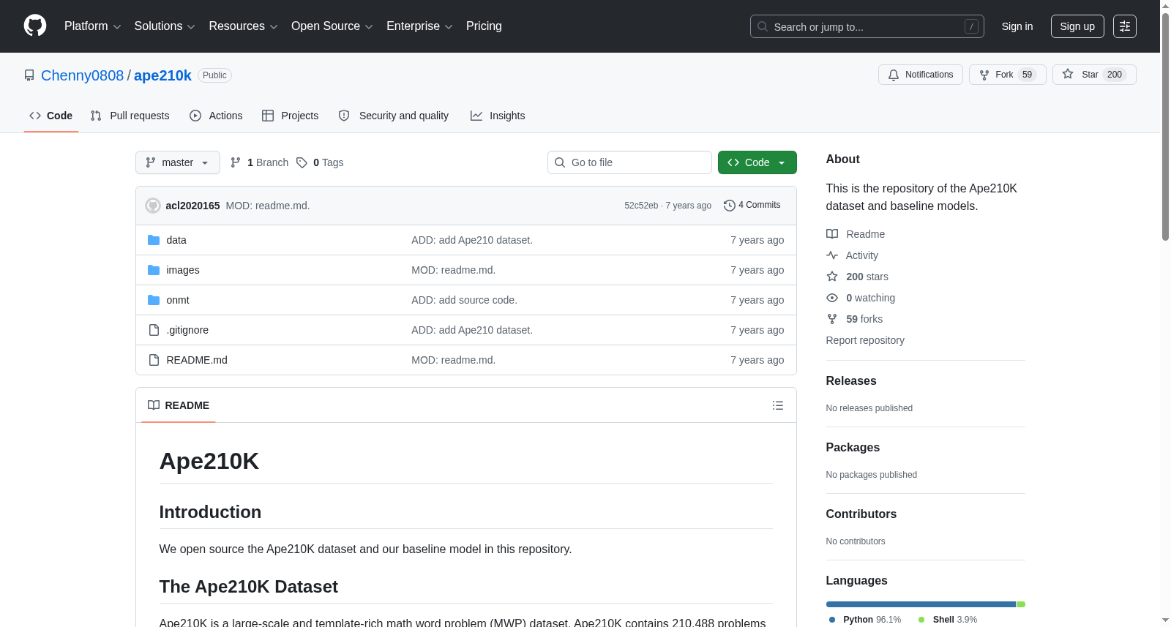Open the master branch selector dropdown
Image resolution: width=1171 pixels, height=627 pixels.
[x=178, y=162]
